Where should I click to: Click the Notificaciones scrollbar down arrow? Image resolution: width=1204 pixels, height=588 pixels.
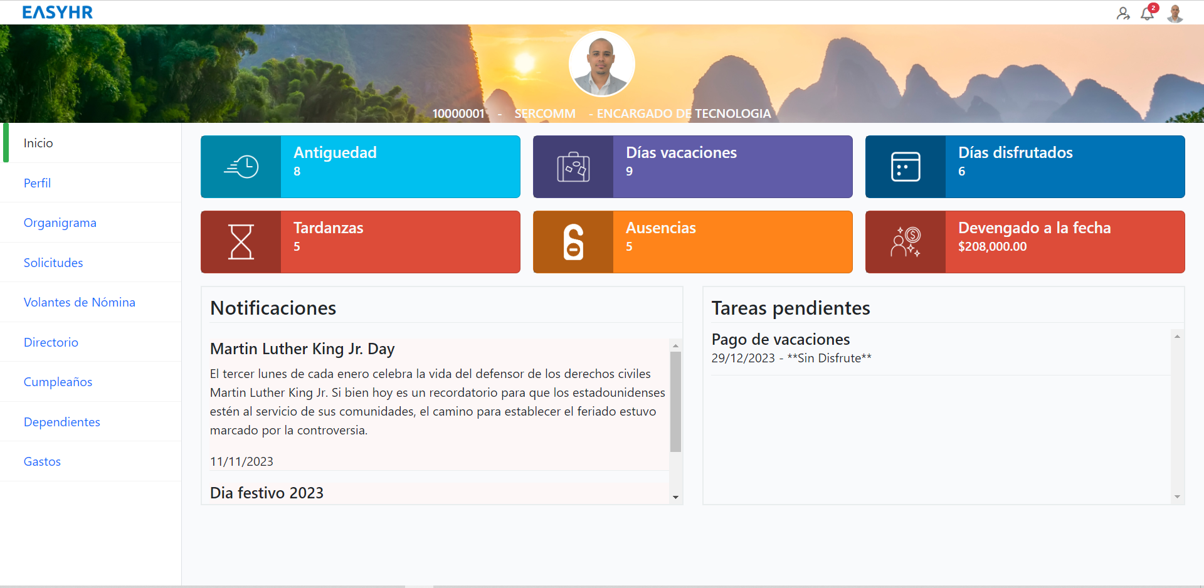(x=675, y=497)
